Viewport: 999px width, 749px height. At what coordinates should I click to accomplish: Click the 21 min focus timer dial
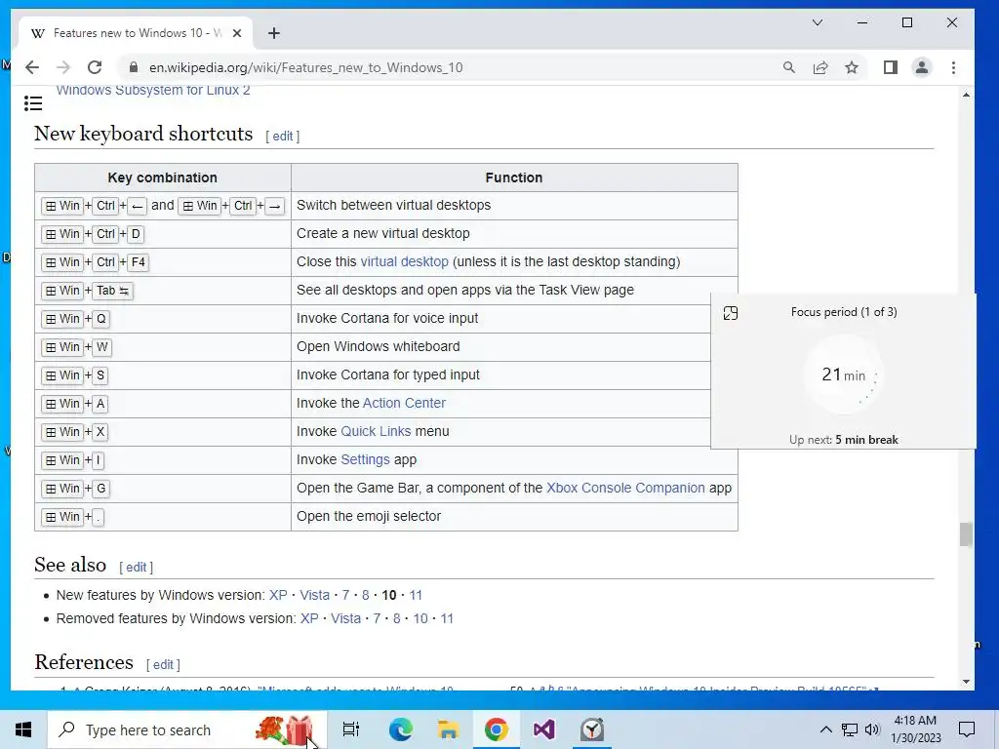tap(844, 375)
